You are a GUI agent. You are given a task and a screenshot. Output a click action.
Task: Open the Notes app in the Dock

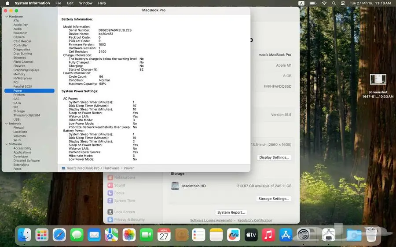click(x=216, y=235)
